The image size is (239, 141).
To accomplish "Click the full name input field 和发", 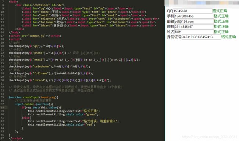I will (x=194, y=32).
